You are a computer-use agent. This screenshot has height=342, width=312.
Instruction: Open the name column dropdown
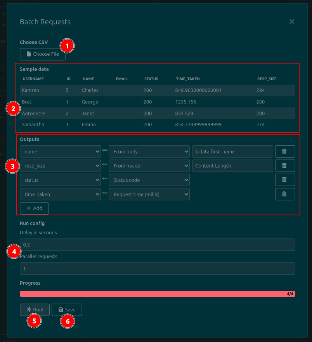[60, 151]
